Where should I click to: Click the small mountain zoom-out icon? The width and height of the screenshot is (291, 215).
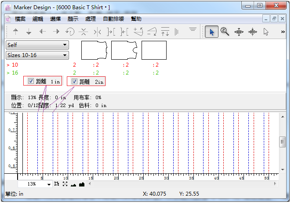click(x=73, y=185)
